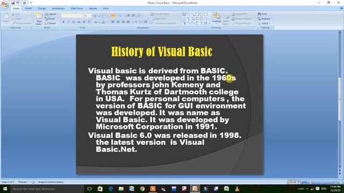The image size is (344, 193).
Task: Open Google Chrome from taskbar
Action: pyautogui.click(x=142, y=189)
